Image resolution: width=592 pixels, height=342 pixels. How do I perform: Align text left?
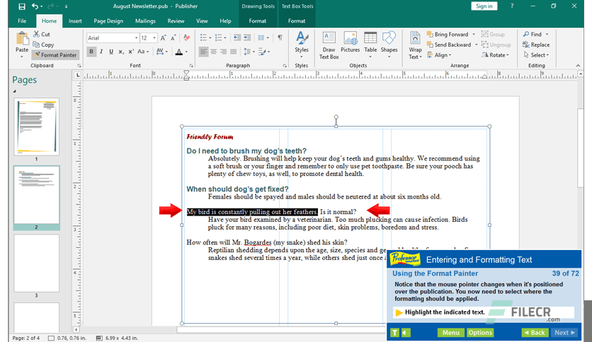pos(203,52)
